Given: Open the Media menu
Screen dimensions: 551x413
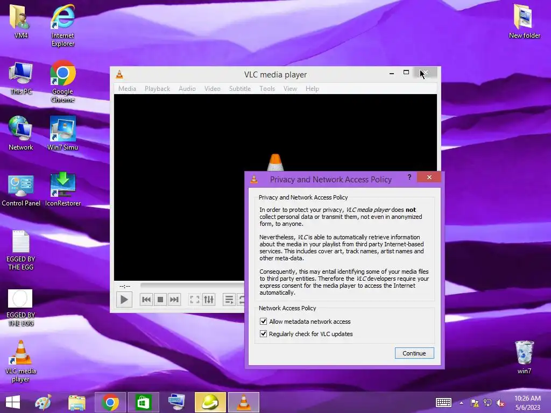Looking at the screenshot, I should point(127,89).
